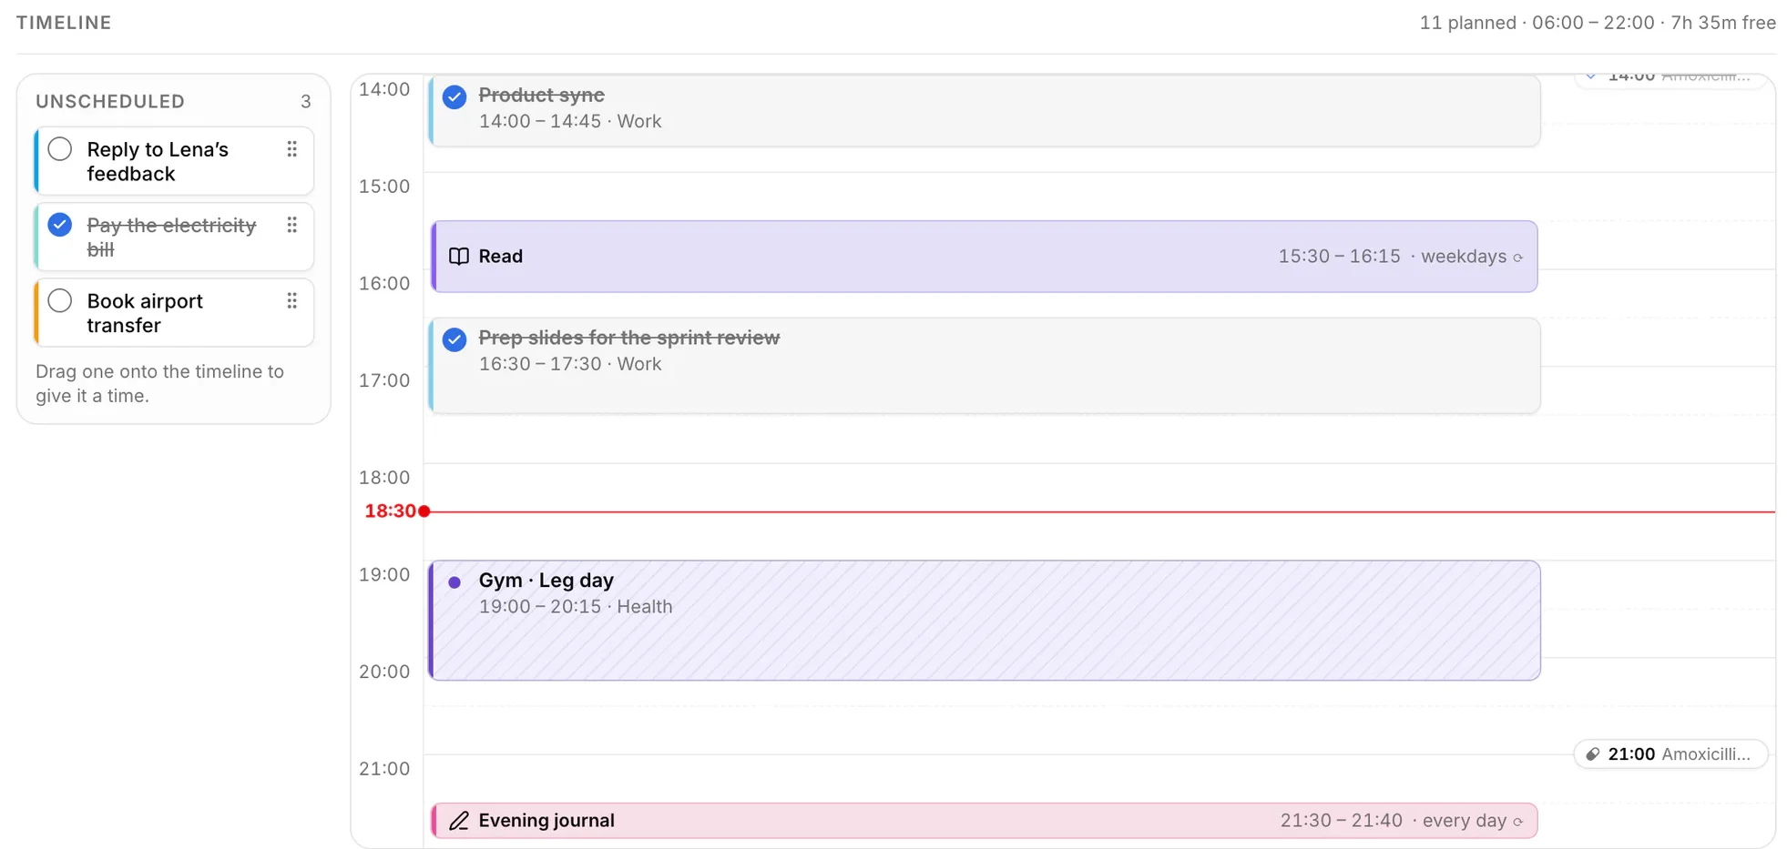Uncheck Prep slides for the sprint review
1787x849 pixels.
[454, 339]
